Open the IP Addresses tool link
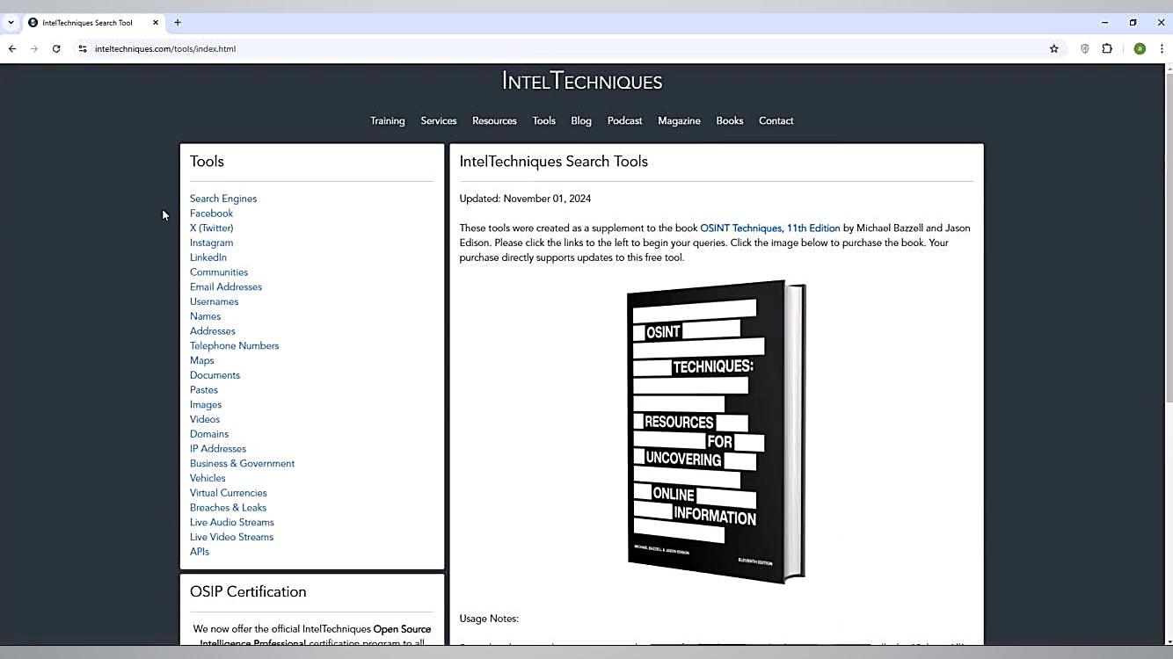1173x659 pixels. click(x=218, y=449)
